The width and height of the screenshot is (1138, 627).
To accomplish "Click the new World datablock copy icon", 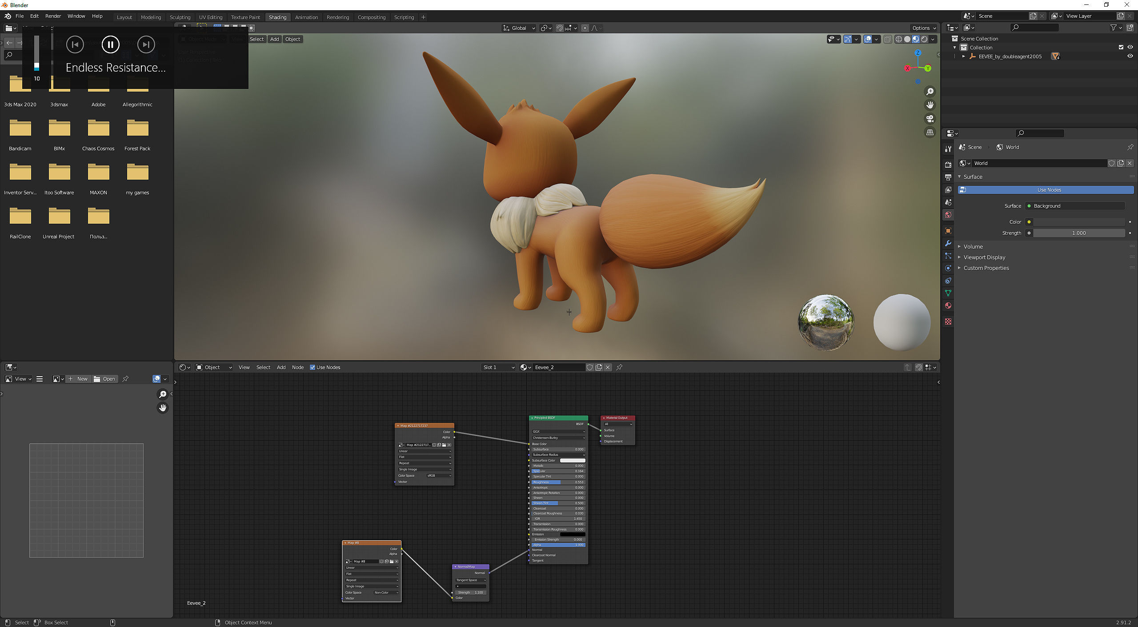I will click(x=1121, y=163).
